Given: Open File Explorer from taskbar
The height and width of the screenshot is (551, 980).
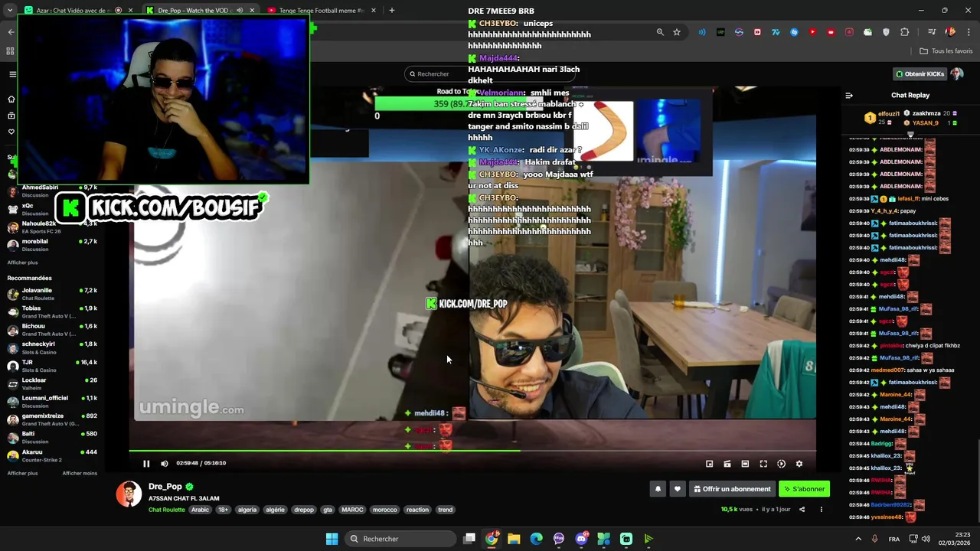Looking at the screenshot, I should pos(514,539).
